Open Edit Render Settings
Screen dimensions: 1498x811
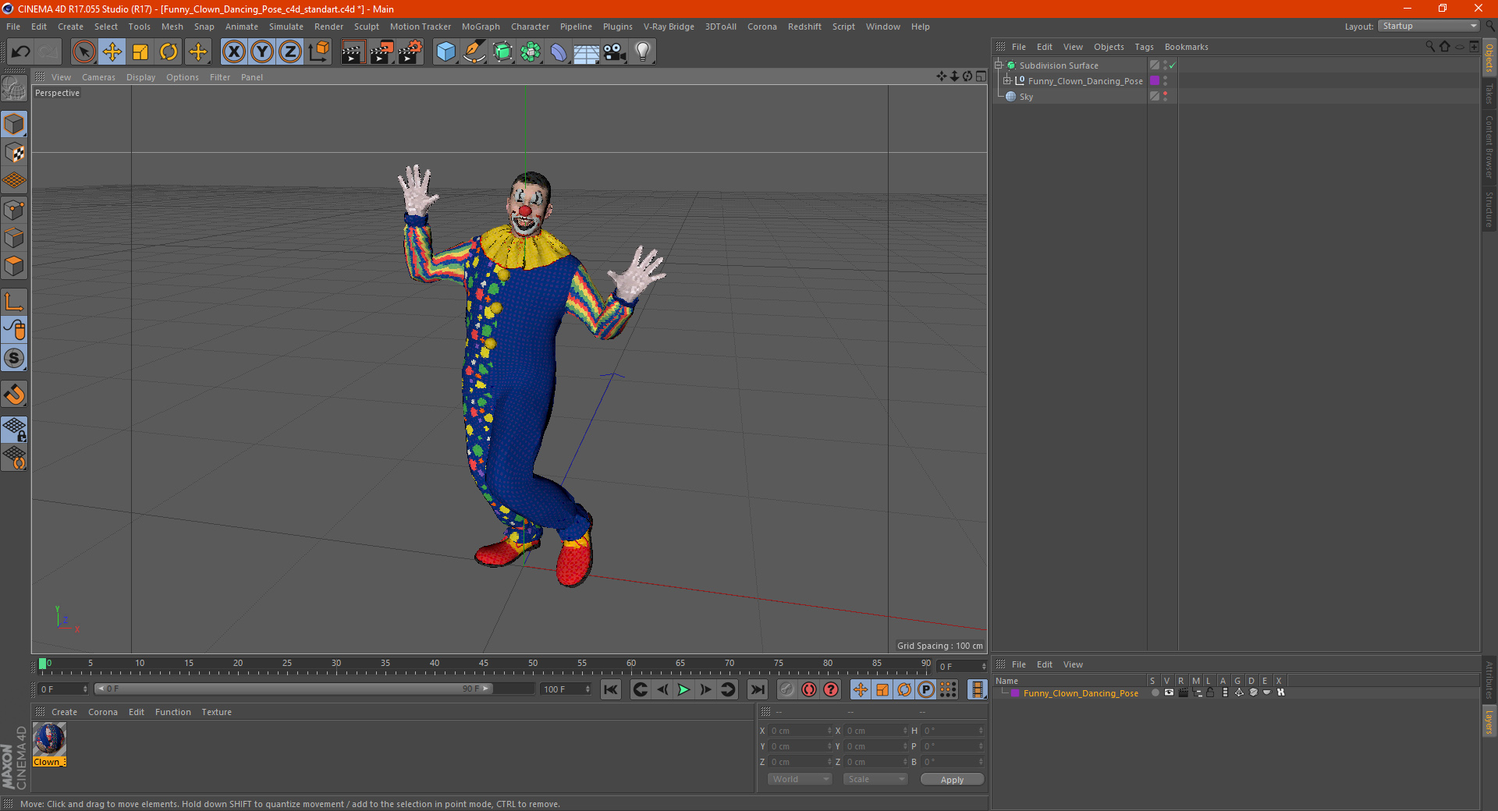[410, 52]
